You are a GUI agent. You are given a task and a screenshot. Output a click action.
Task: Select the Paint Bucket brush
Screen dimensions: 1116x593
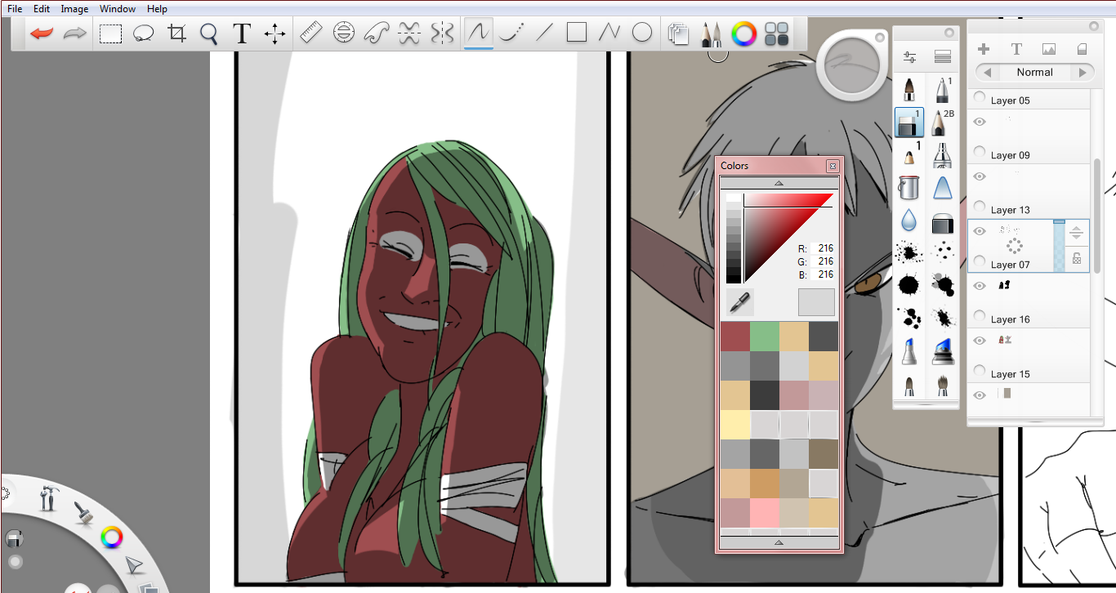pos(908,187)
